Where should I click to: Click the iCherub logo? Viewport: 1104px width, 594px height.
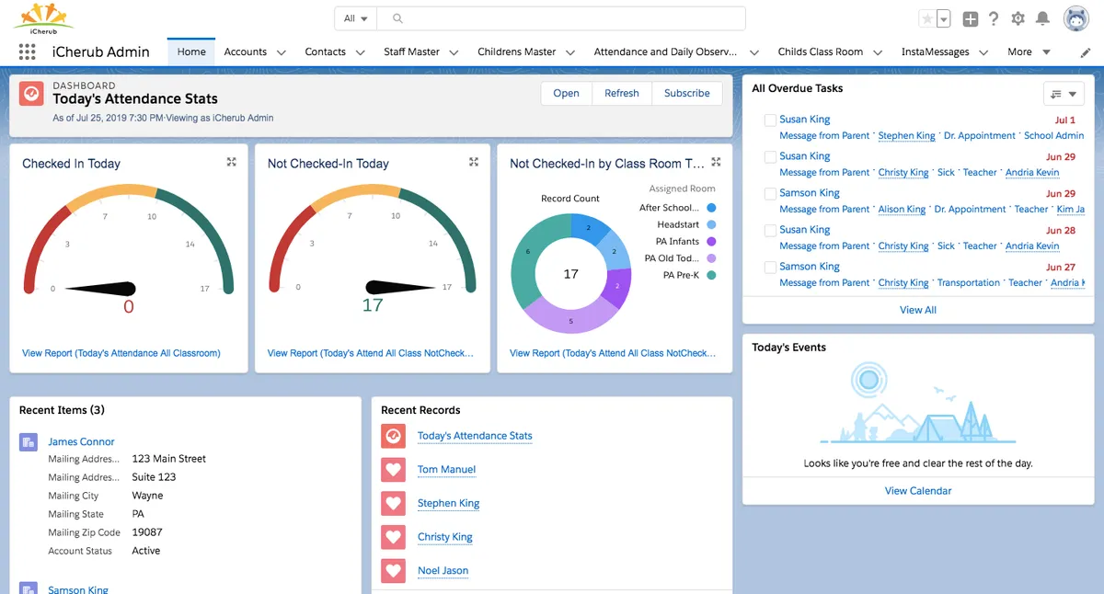45,17
